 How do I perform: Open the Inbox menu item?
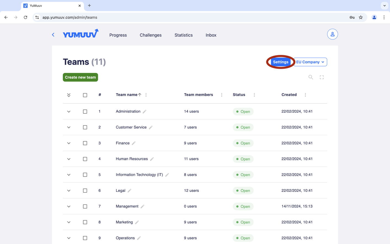pos(211,35)
